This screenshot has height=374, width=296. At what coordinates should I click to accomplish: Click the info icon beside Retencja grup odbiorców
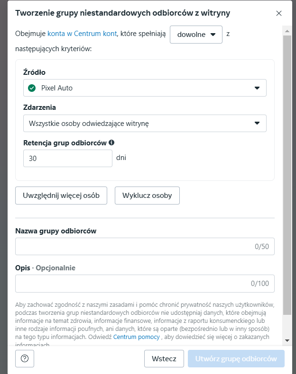[x=111, y=142]
